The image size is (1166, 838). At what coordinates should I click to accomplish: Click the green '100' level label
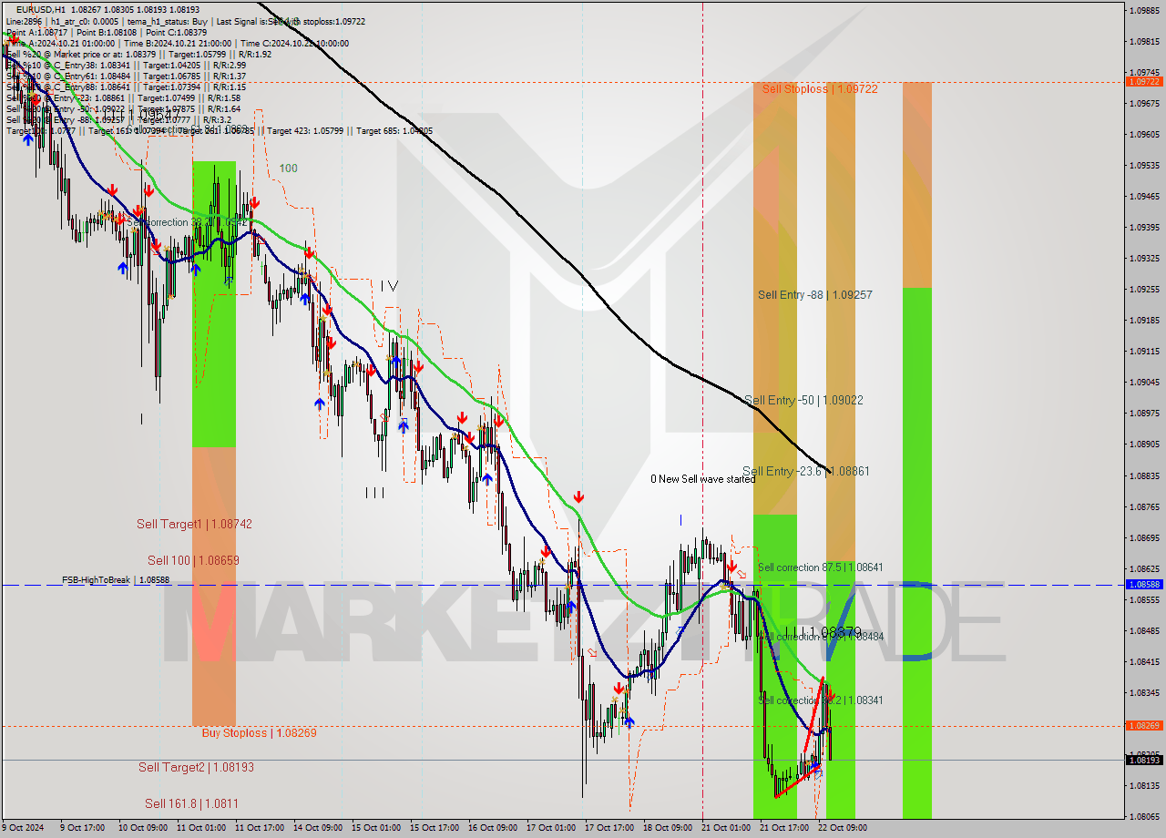288,169
